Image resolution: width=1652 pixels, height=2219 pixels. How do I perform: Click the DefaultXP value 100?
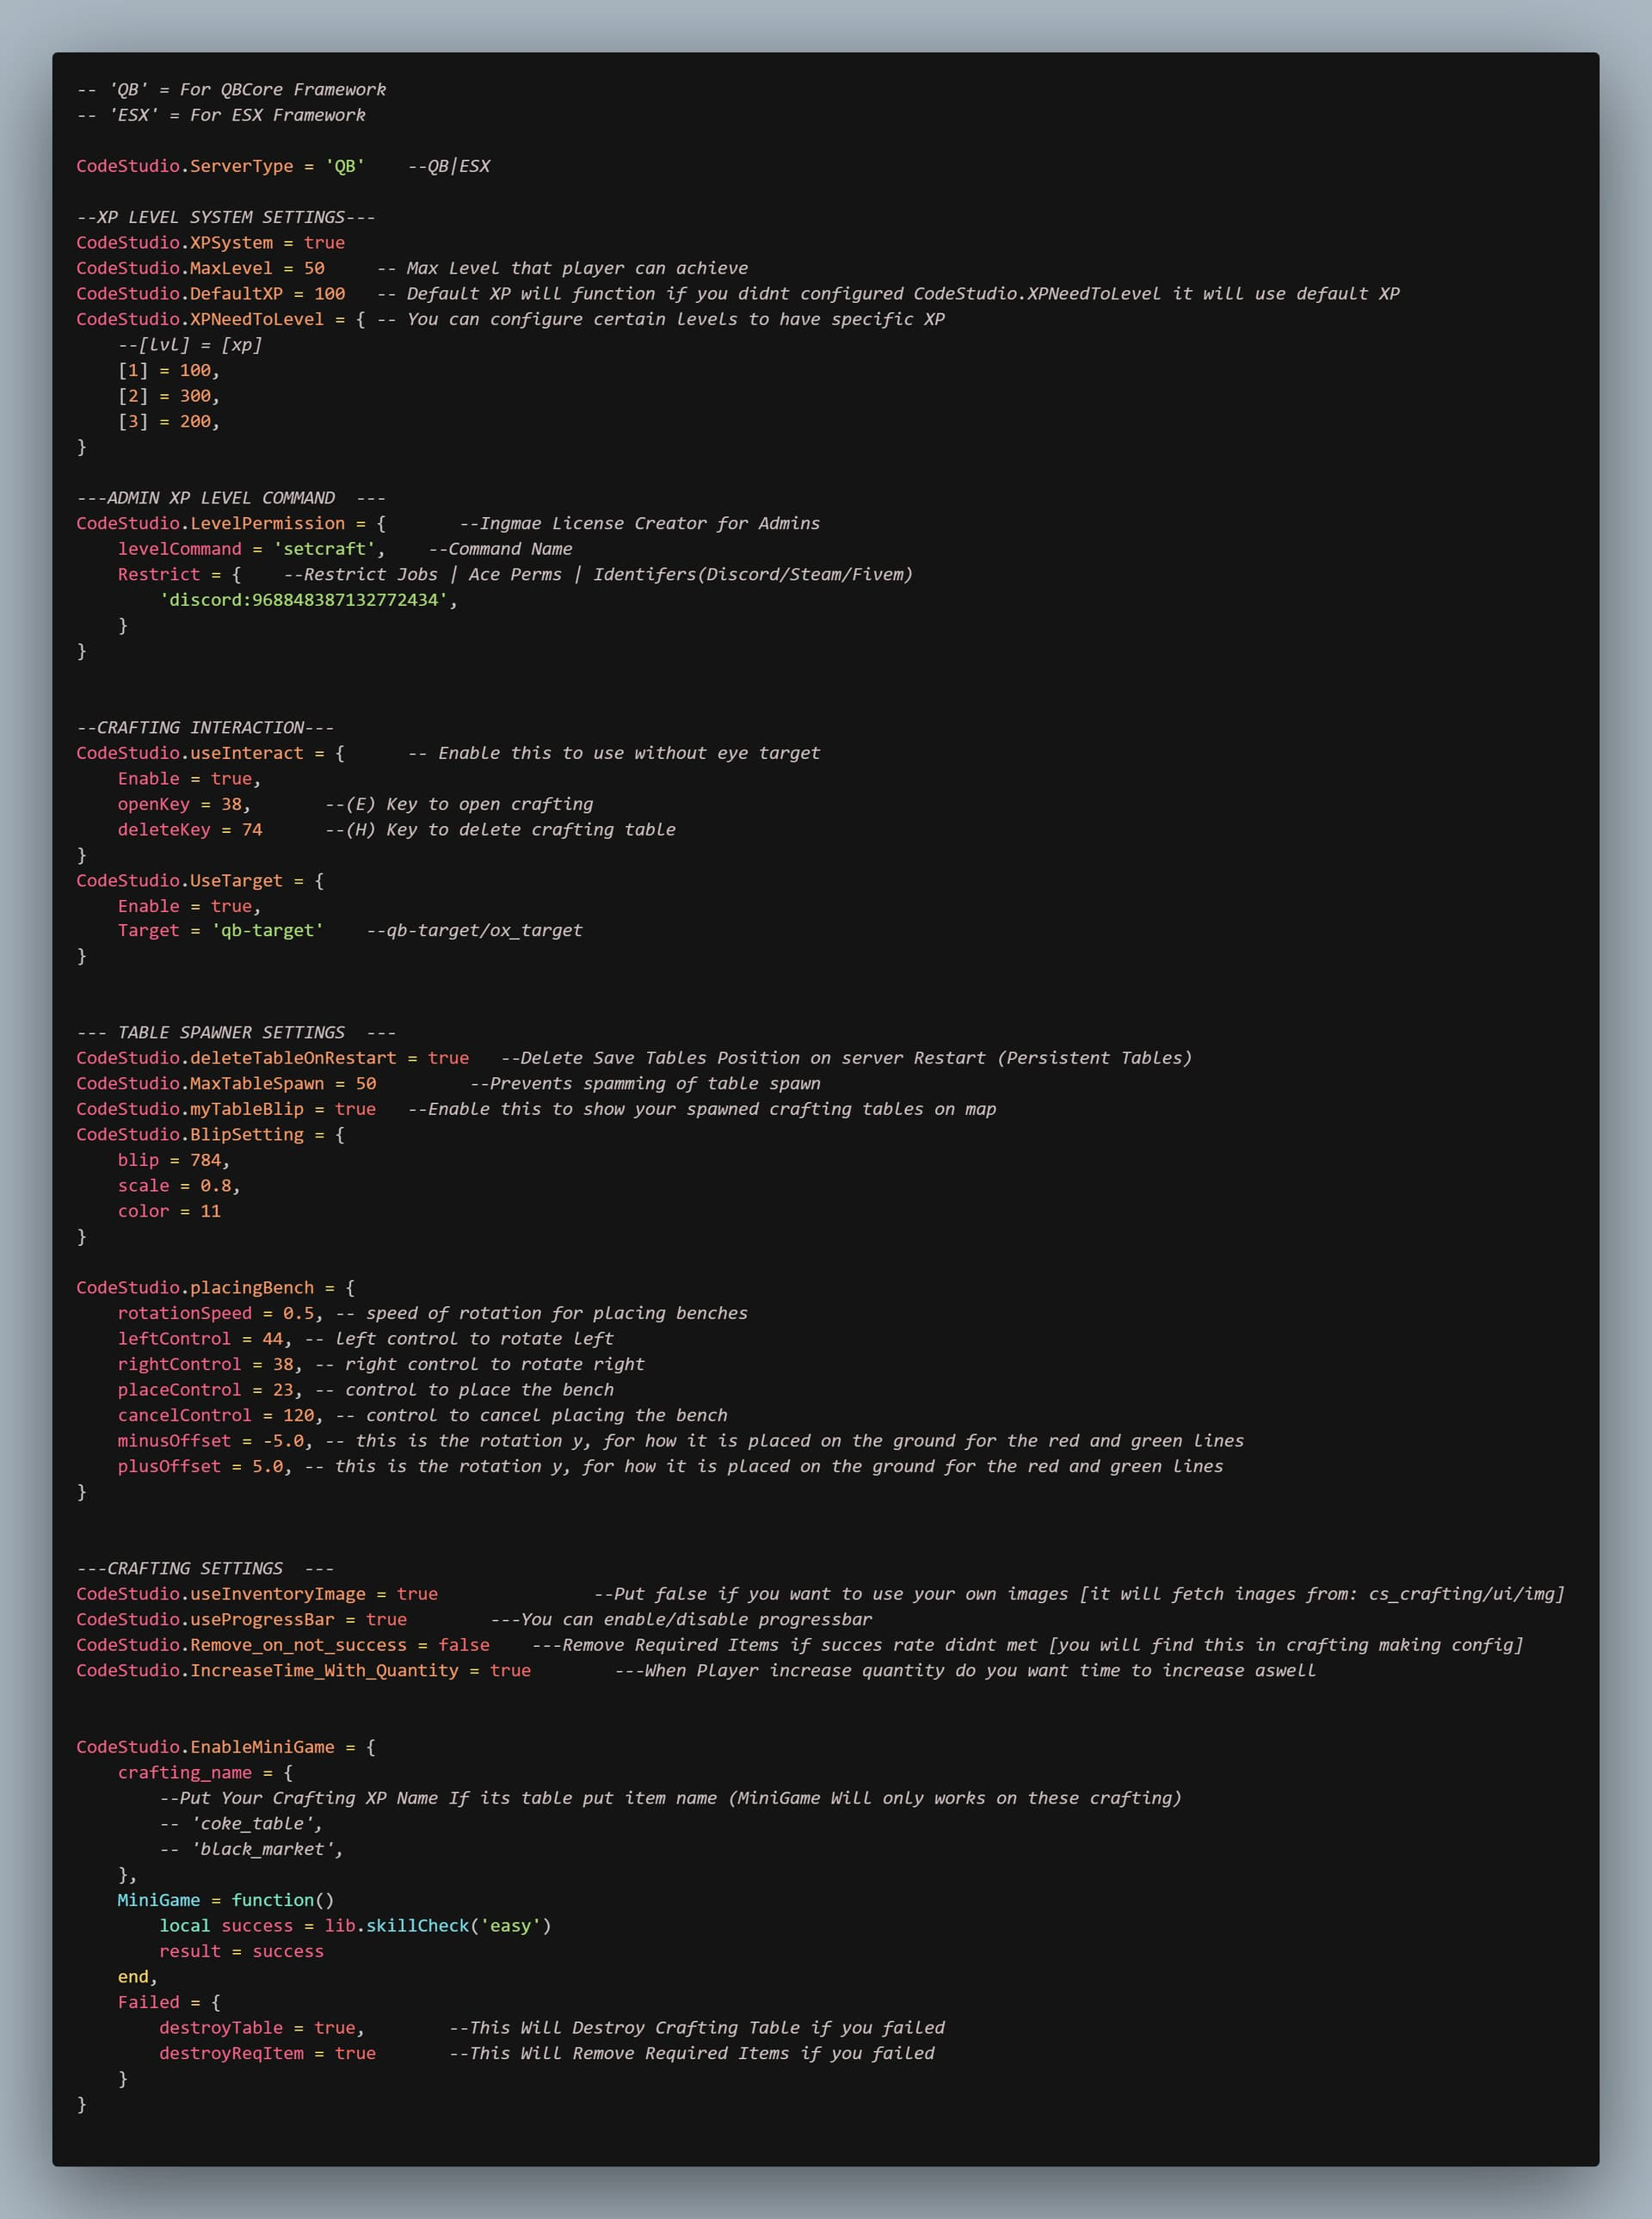[x=329, y=294]
